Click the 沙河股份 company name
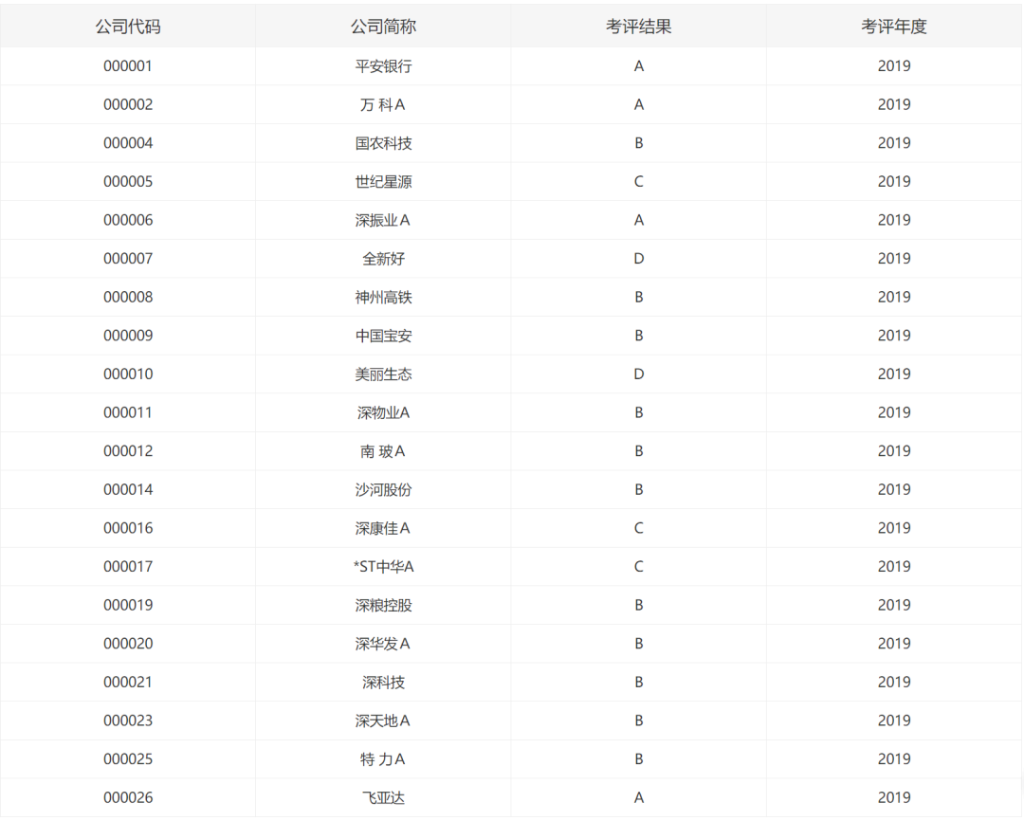This screenshot has width=1024, height=821. (383, 490)
